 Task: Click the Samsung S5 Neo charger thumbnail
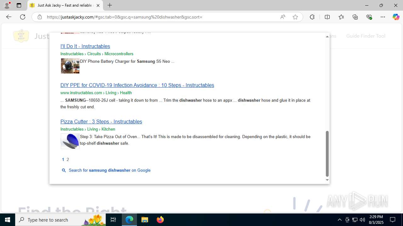70,66
